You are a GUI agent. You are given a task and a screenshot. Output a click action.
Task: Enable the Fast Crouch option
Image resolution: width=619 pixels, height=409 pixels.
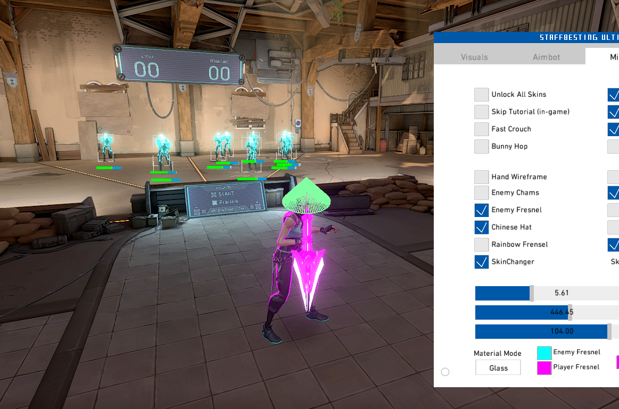[x=481, y=129]
